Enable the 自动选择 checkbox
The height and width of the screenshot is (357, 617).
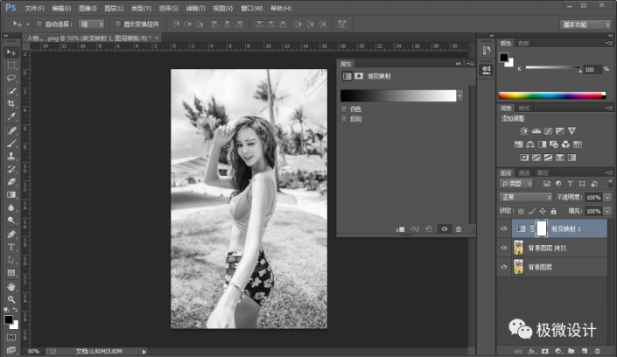[39, 24]
